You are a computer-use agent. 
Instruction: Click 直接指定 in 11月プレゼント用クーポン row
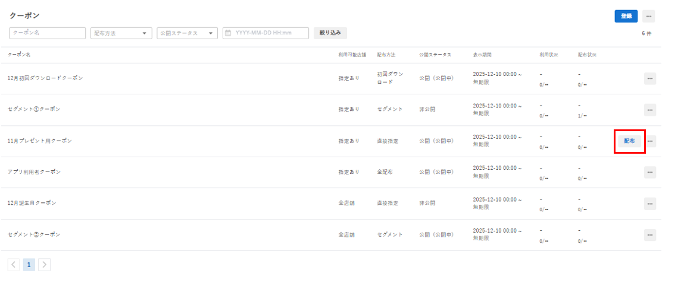tap(388, 141)
